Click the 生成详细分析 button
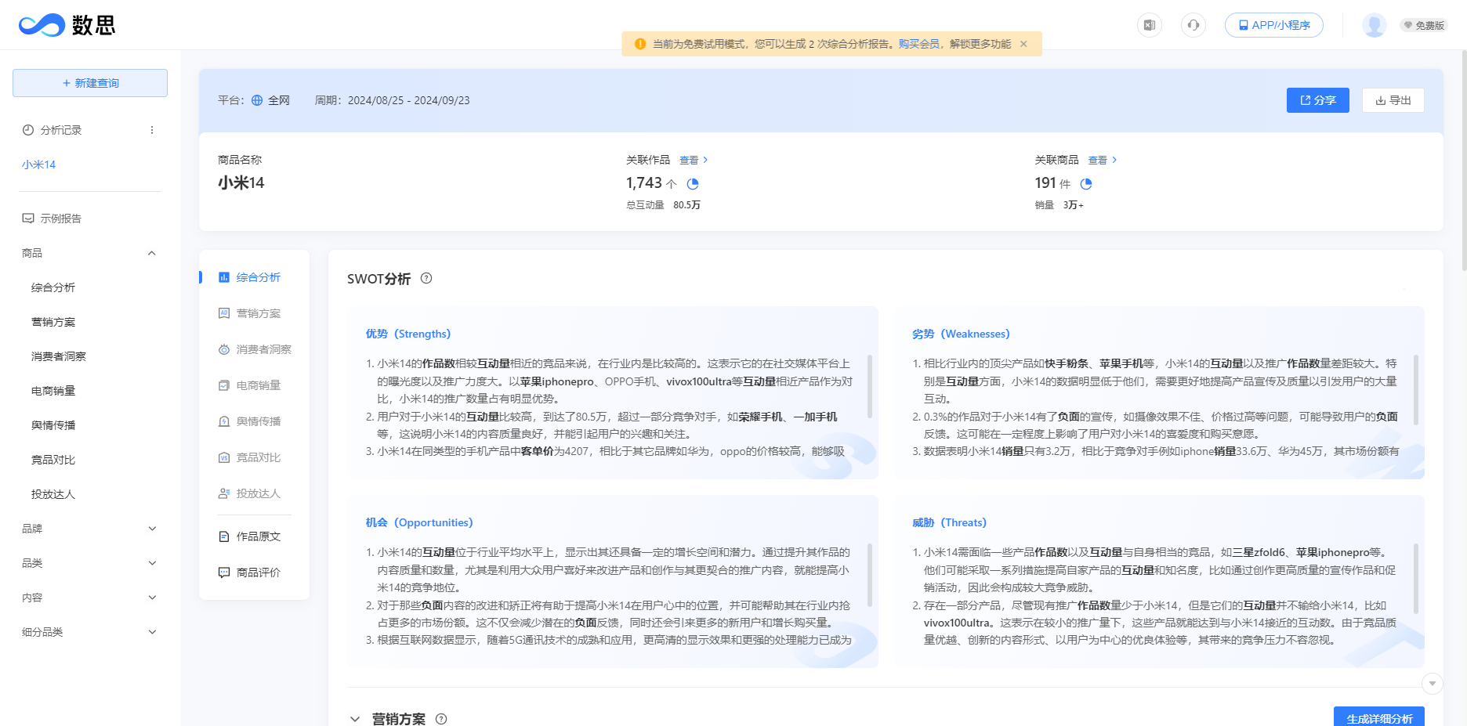 coord(1379,717)
